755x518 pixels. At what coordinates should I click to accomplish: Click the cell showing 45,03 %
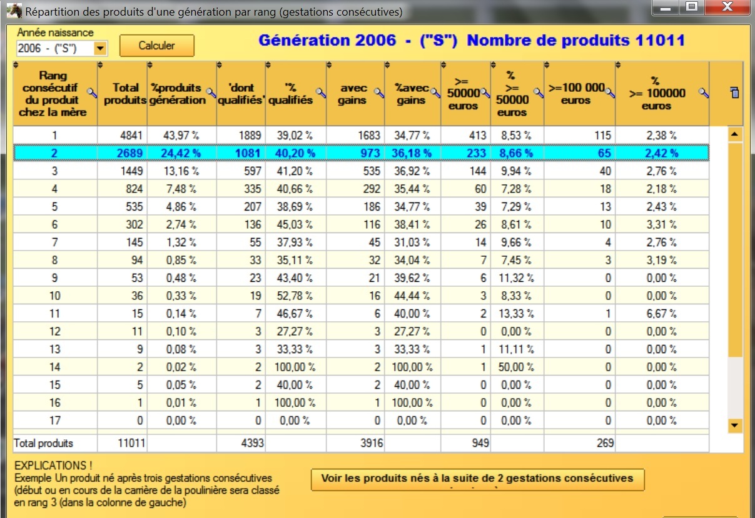click(296, 224)
